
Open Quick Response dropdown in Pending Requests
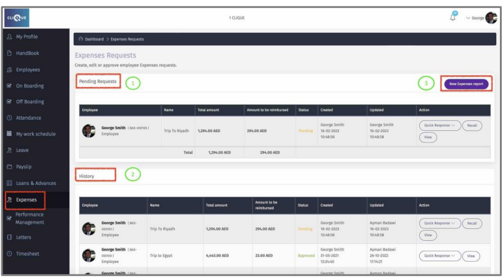click(440, 125)
